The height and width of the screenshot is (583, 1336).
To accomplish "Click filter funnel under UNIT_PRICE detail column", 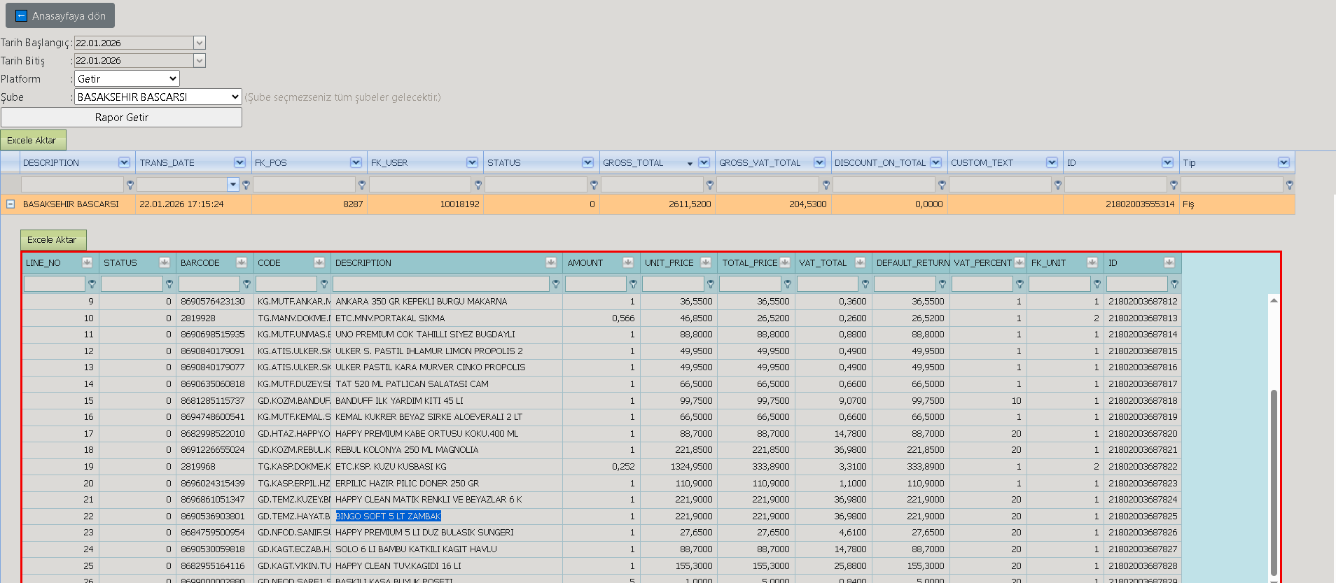I will tap(711, 284).
